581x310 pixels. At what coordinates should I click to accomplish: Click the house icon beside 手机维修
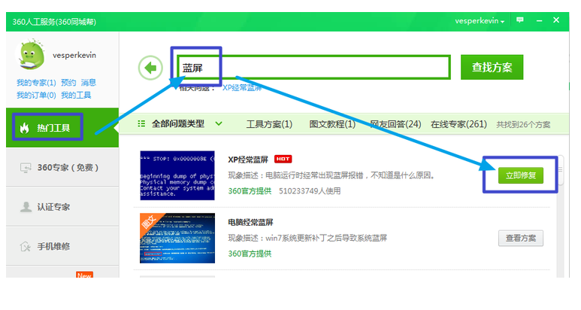click(23, 246)
